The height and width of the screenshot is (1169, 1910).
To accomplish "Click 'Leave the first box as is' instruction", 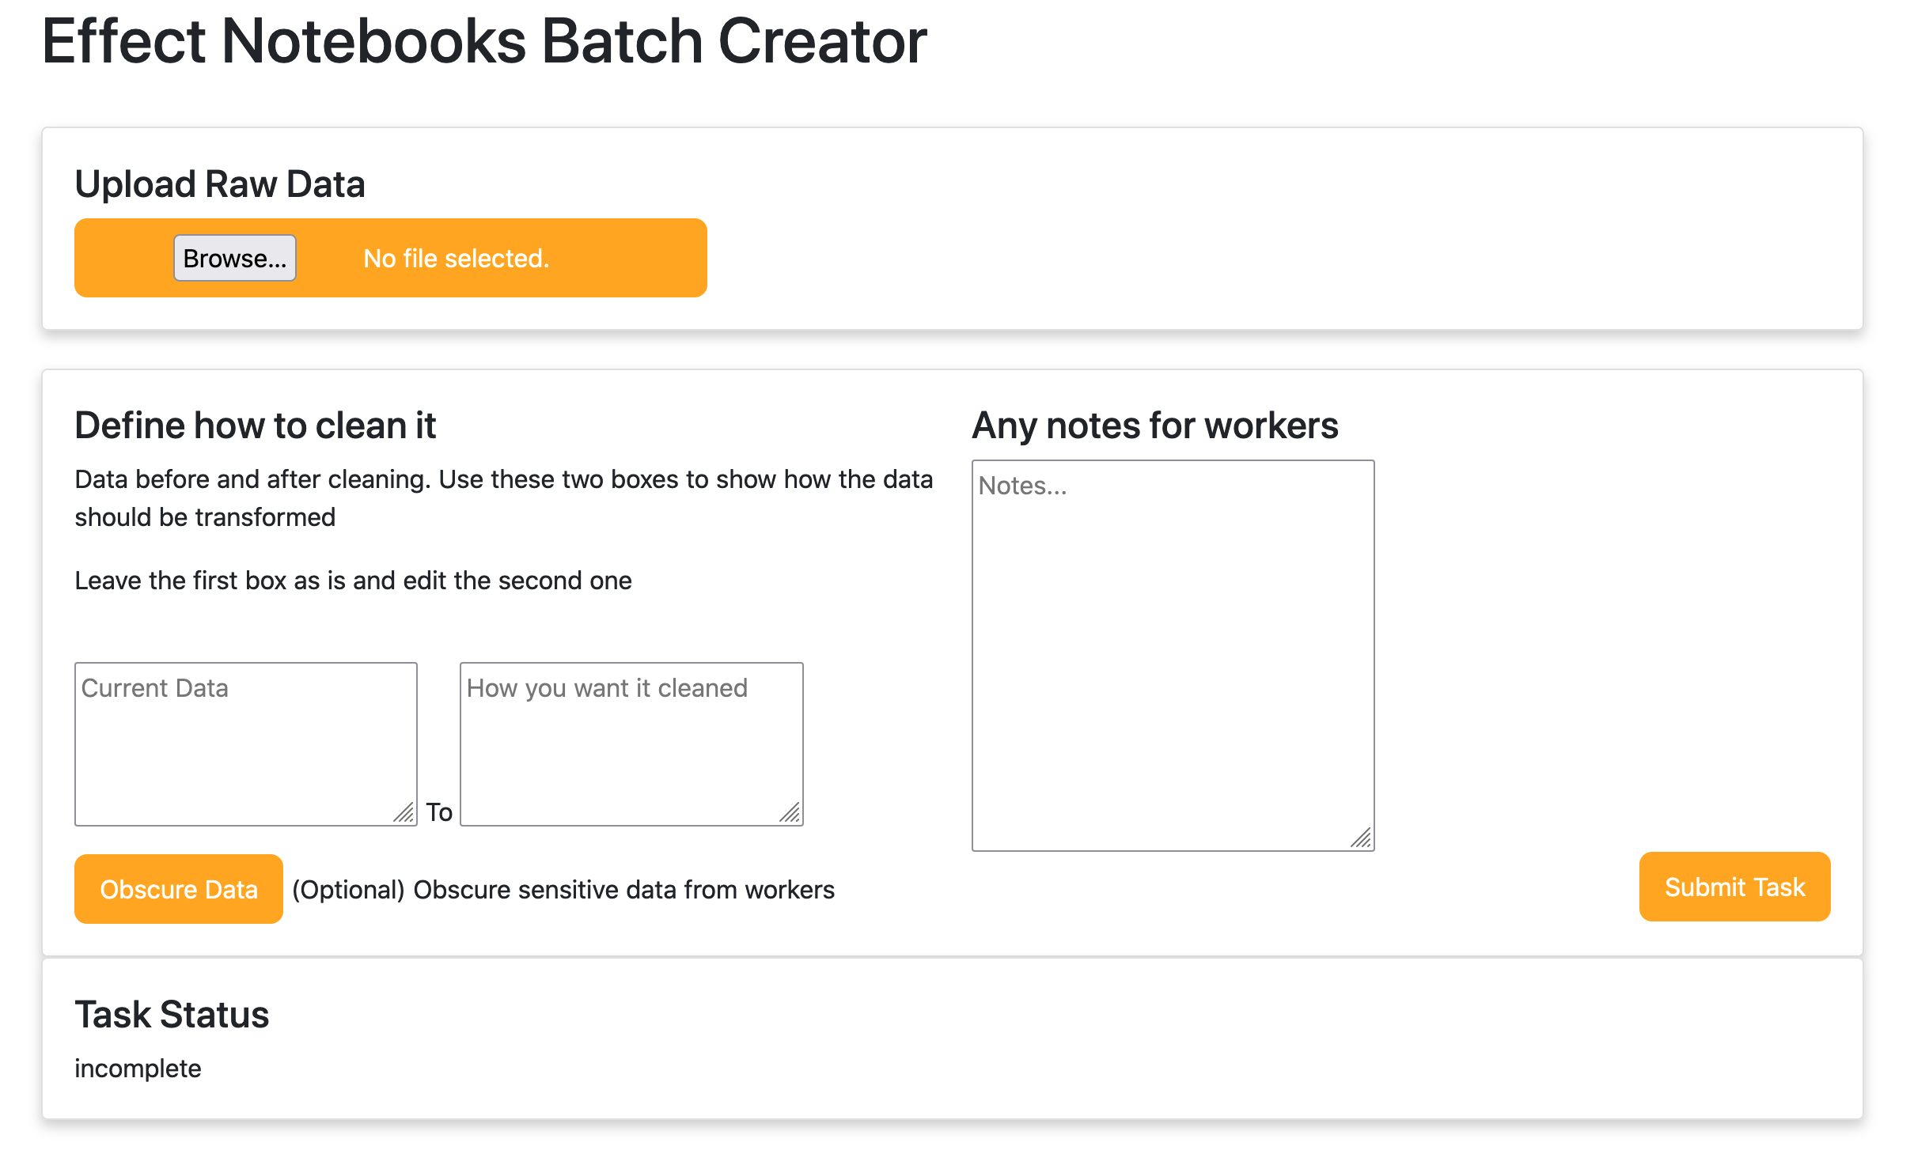I will [353, 581].
